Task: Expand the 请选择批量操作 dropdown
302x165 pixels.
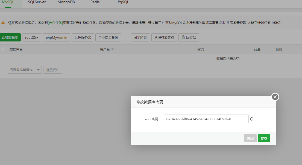Action: pyautogui.click(x=25, y=70)
